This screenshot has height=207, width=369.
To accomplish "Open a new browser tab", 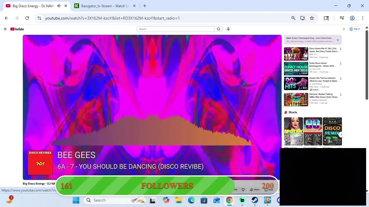I will tap(145, 6).
